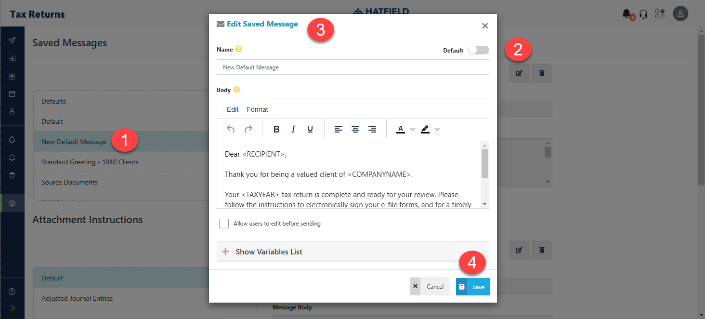Save the edited message
The image size is (705, 319).
473,287
